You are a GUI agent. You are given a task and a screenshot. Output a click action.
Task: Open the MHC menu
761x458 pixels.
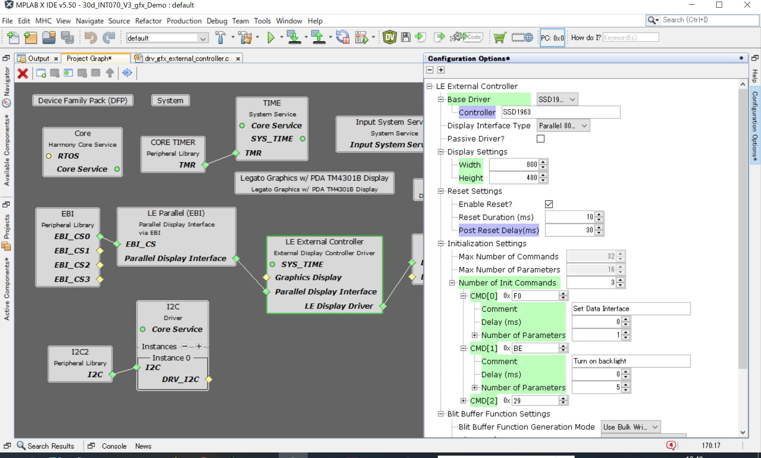pyautogui.click(x=43, y=21)
